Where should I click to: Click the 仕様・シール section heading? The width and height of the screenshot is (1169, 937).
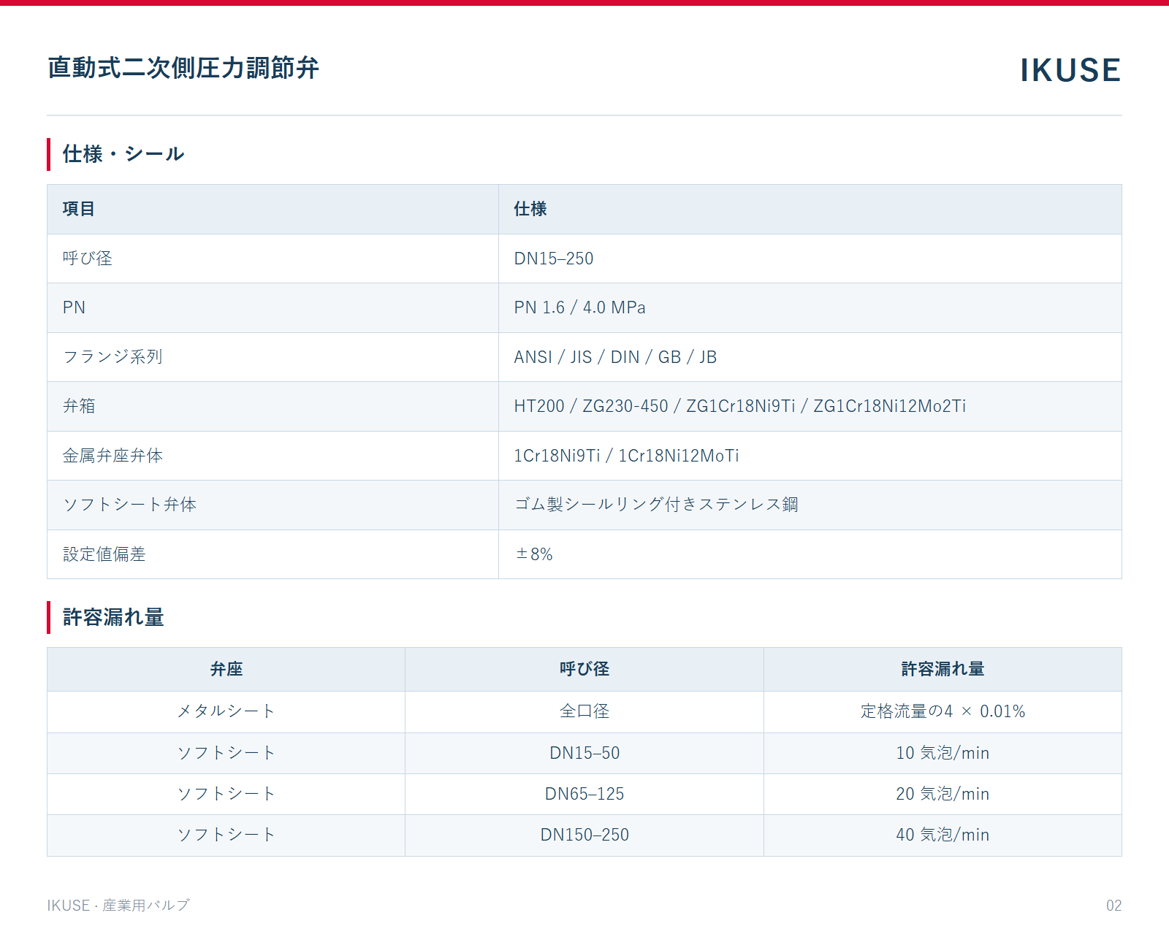[x=123, y=154]
